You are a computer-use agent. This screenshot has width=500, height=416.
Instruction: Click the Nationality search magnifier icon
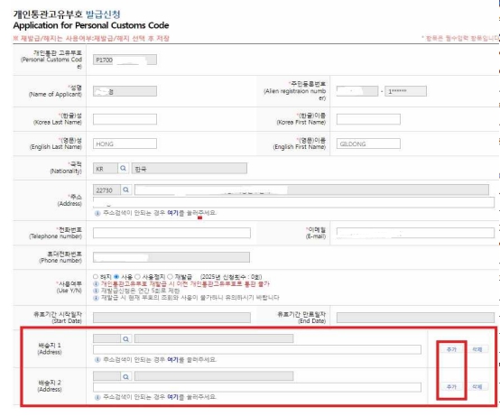[123, 169]
